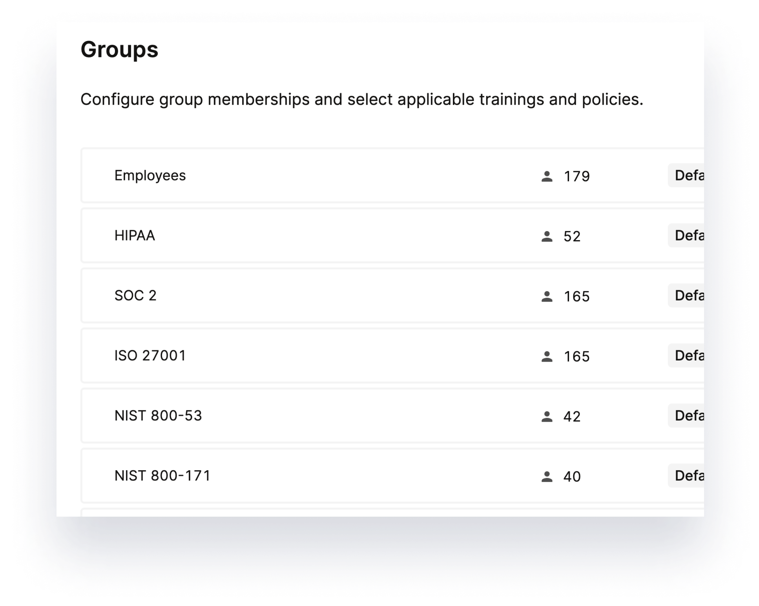
Task: Click the person icon in the NIST 800-53 row
Action: 547,417
